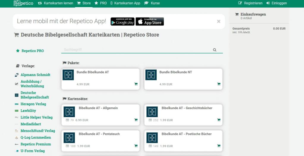The height and width of the screenshot is (156, 304).
Task: Click the search magnifier icon
Action: pyautogui.click(x=215, y=50)
